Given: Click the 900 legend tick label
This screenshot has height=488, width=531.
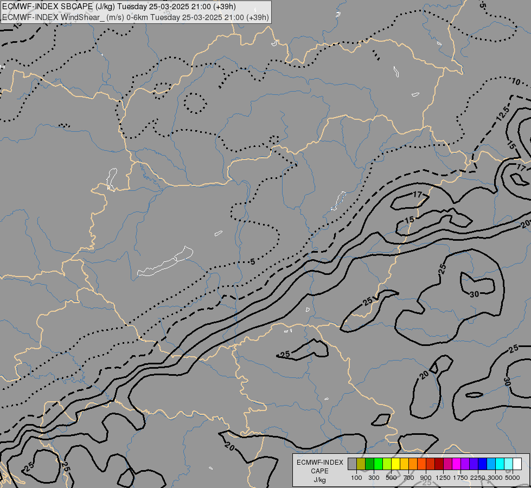Looking at the screenshot, I should coord(426,478).
